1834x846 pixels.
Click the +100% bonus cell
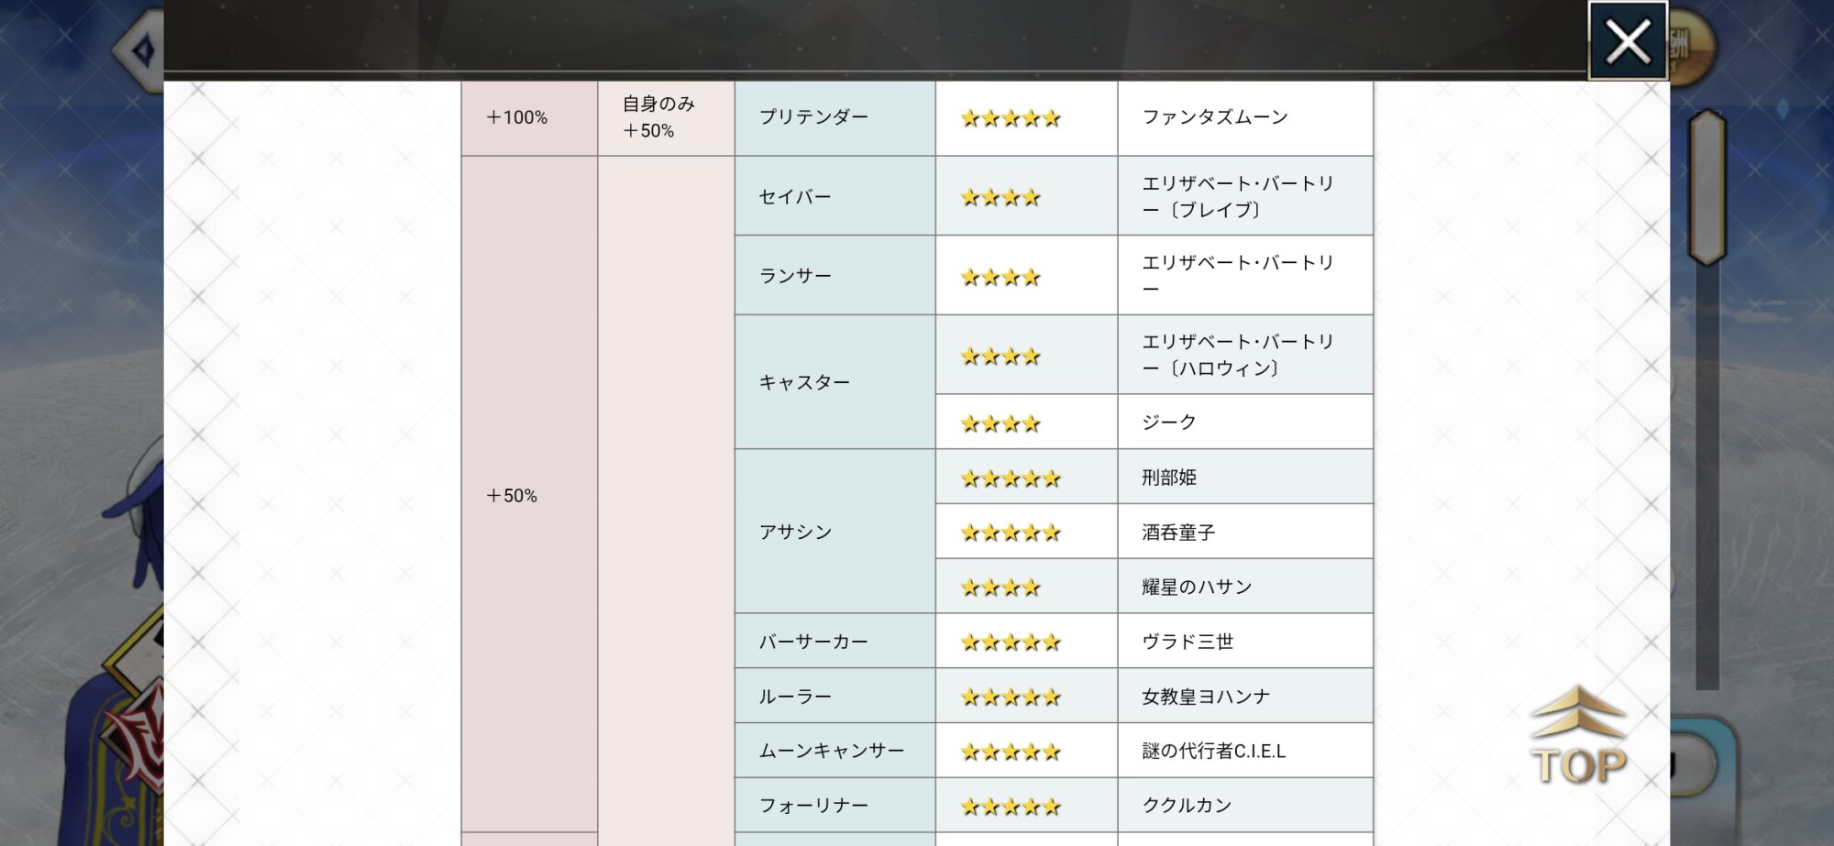[x=528, y=118]
